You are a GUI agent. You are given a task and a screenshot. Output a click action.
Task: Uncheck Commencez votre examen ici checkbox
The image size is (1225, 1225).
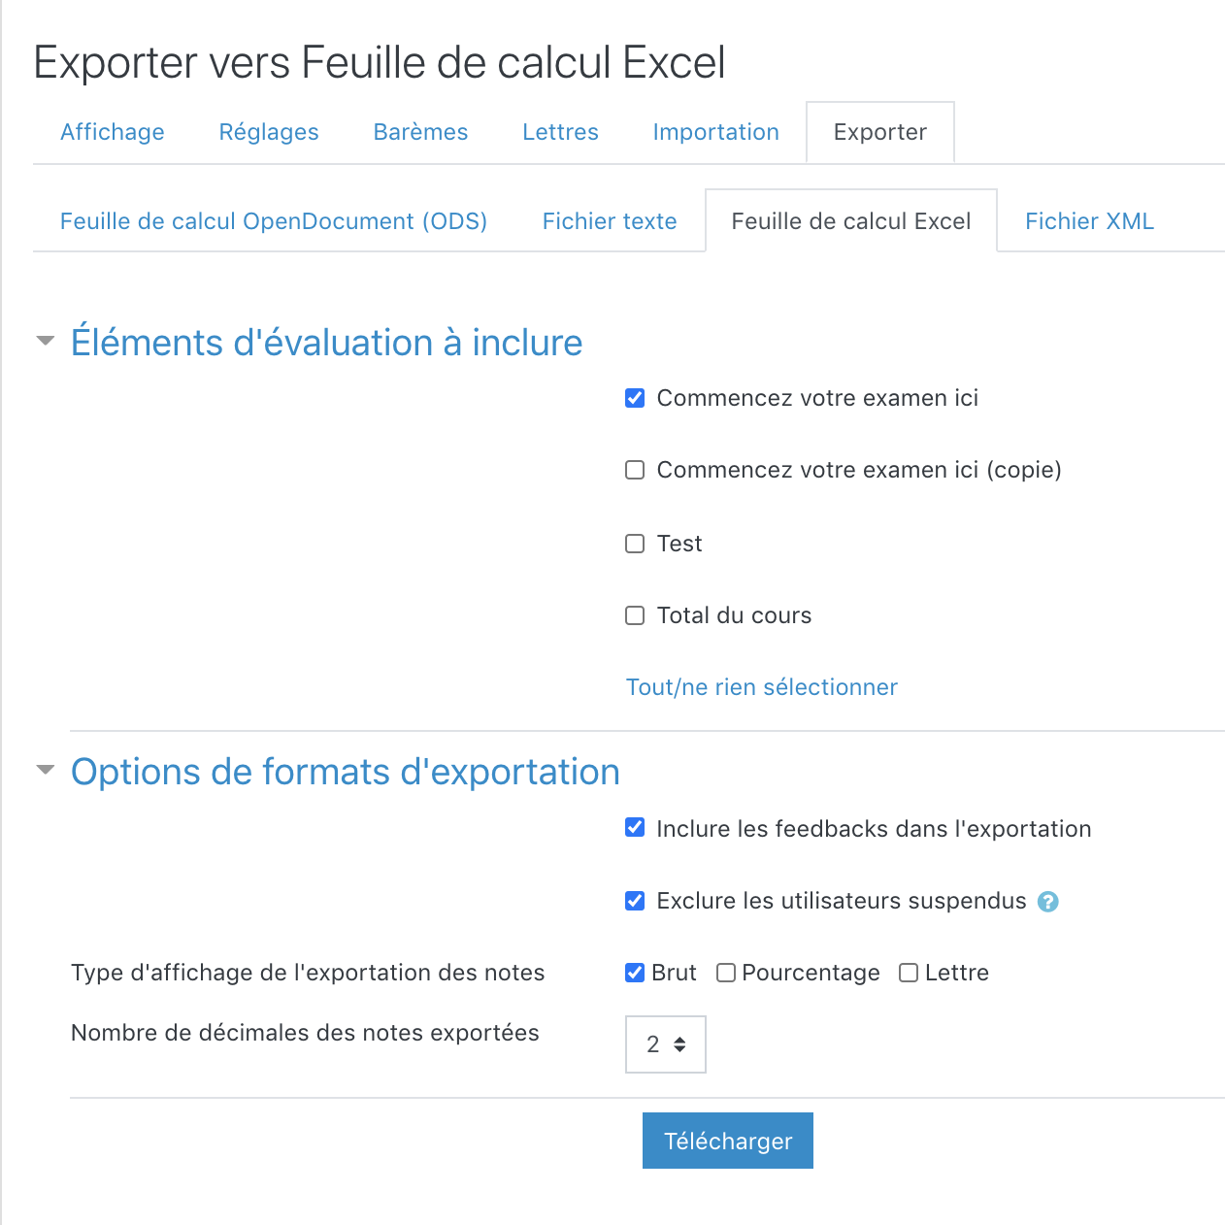pos(635,398)
